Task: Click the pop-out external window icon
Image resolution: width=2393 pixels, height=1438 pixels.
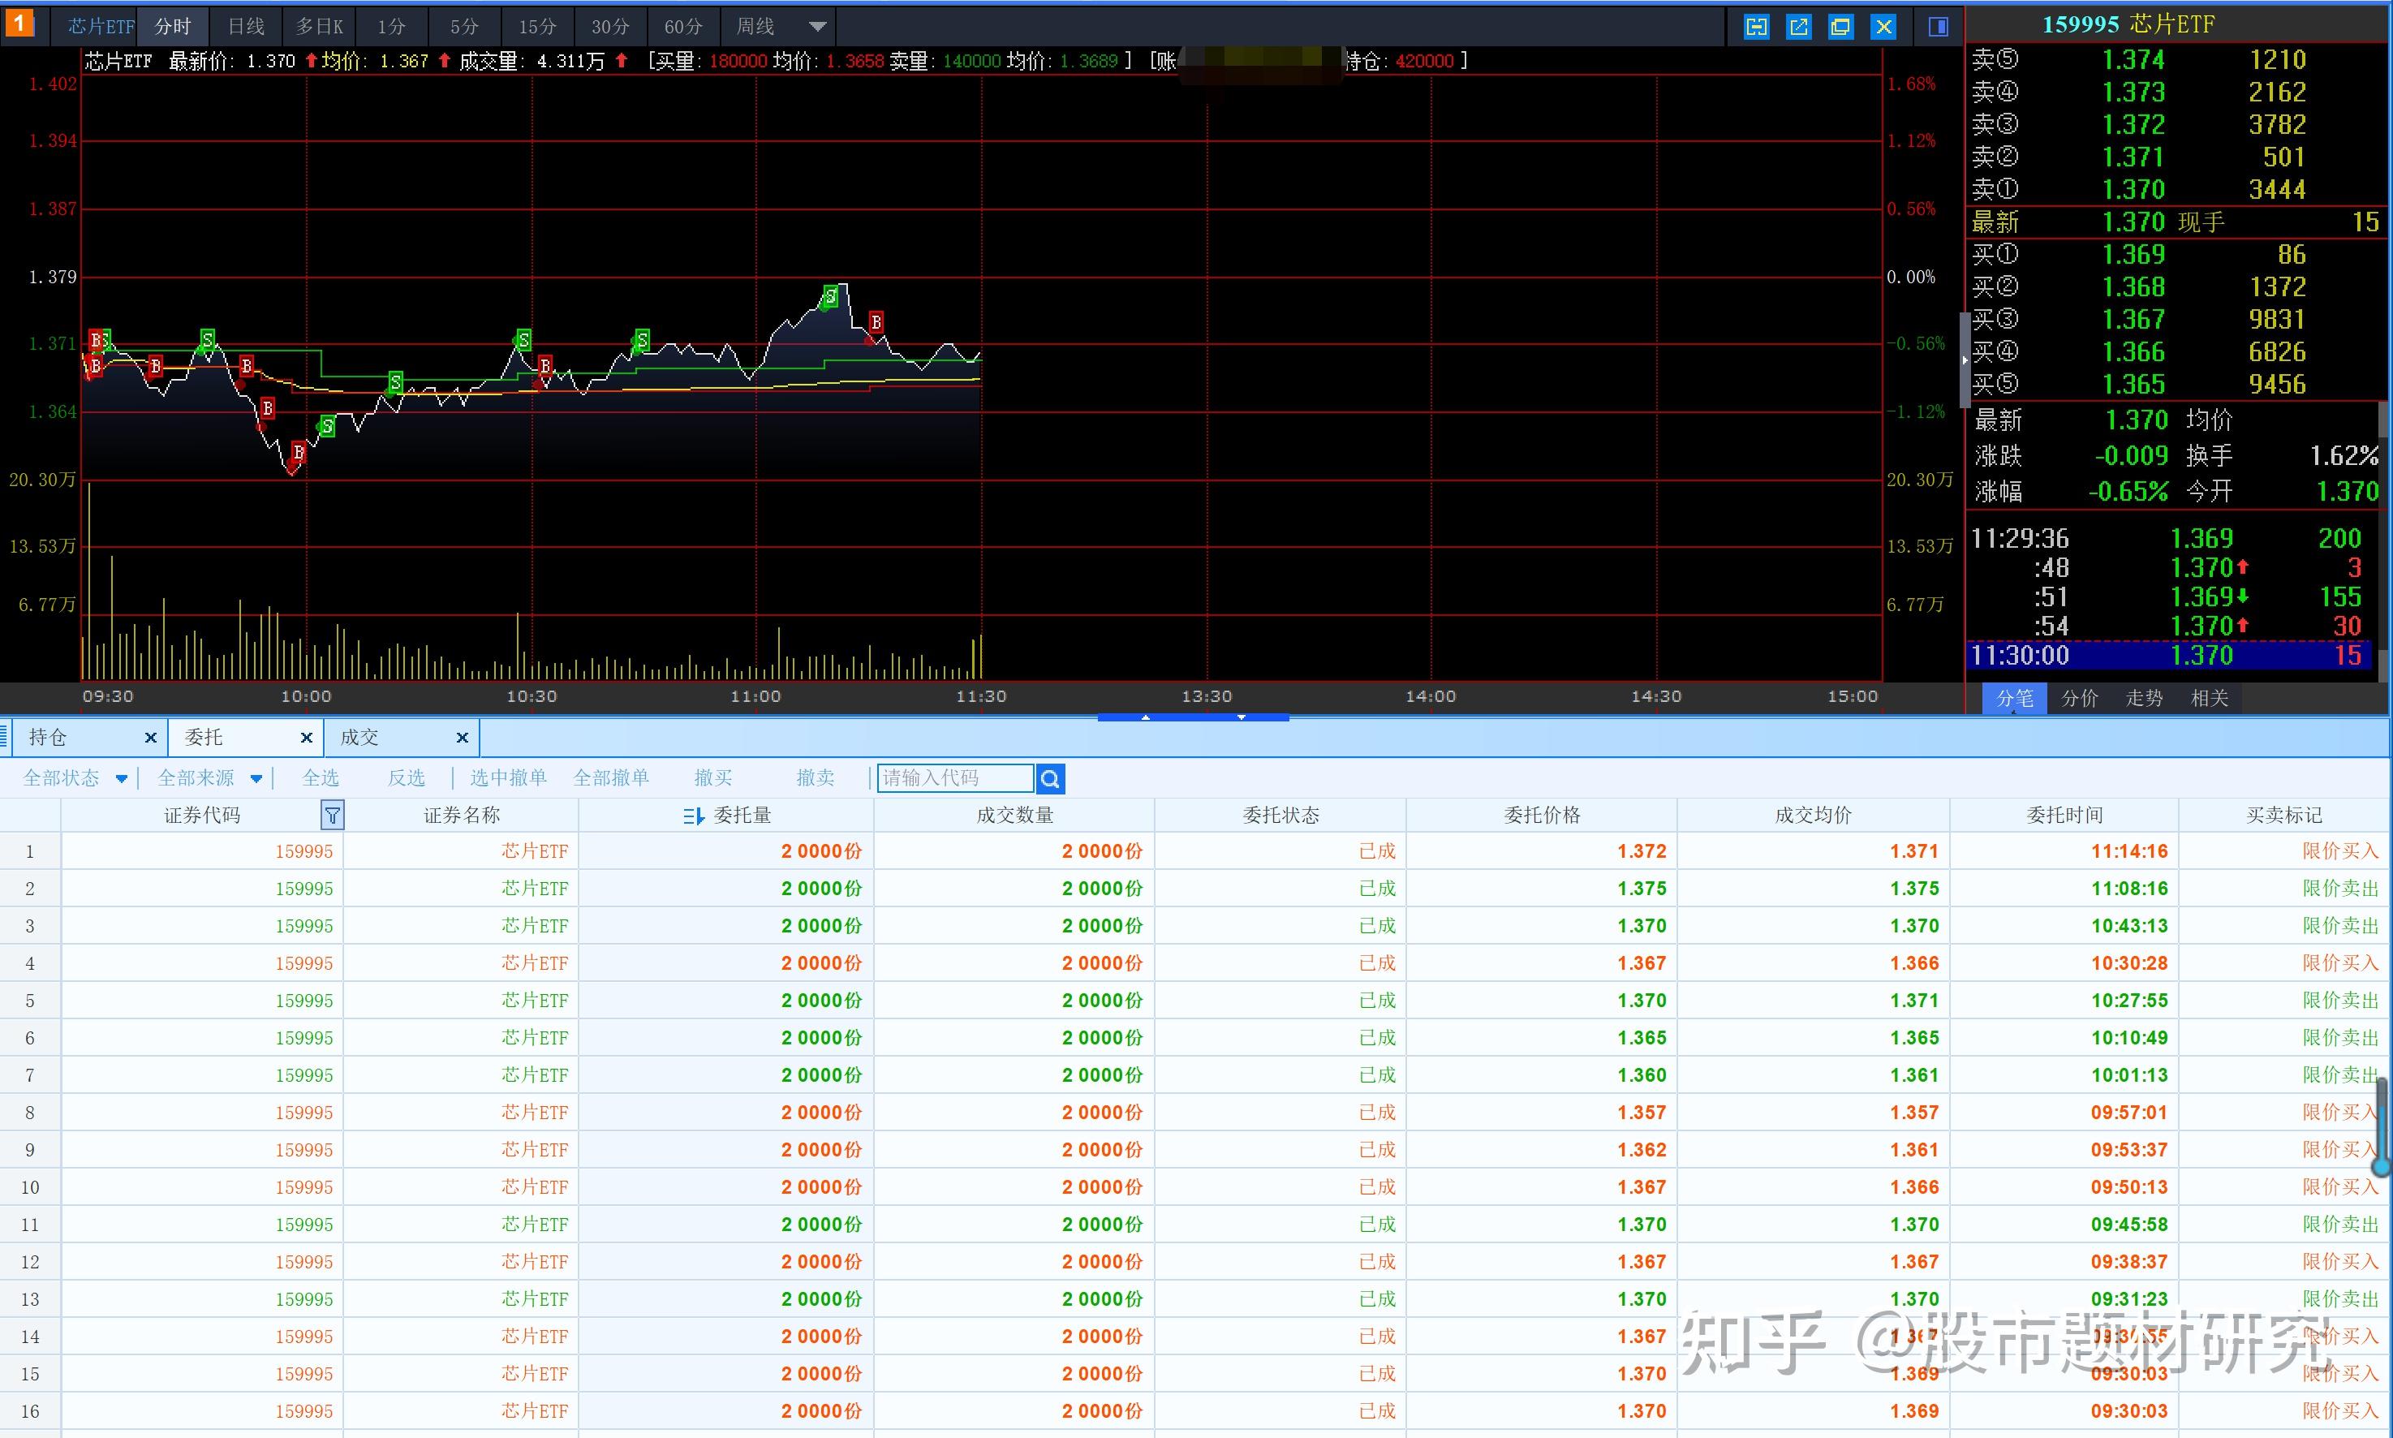Action: tap(1799, 26)
